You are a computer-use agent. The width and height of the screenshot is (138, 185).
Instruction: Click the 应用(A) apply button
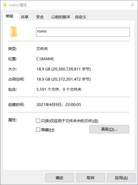(121, 178)
